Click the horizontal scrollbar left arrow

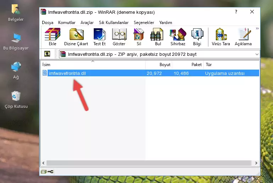click(43, 163)
